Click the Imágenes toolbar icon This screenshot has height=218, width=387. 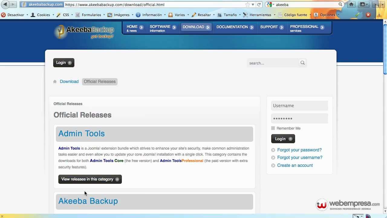pos(110,15)
